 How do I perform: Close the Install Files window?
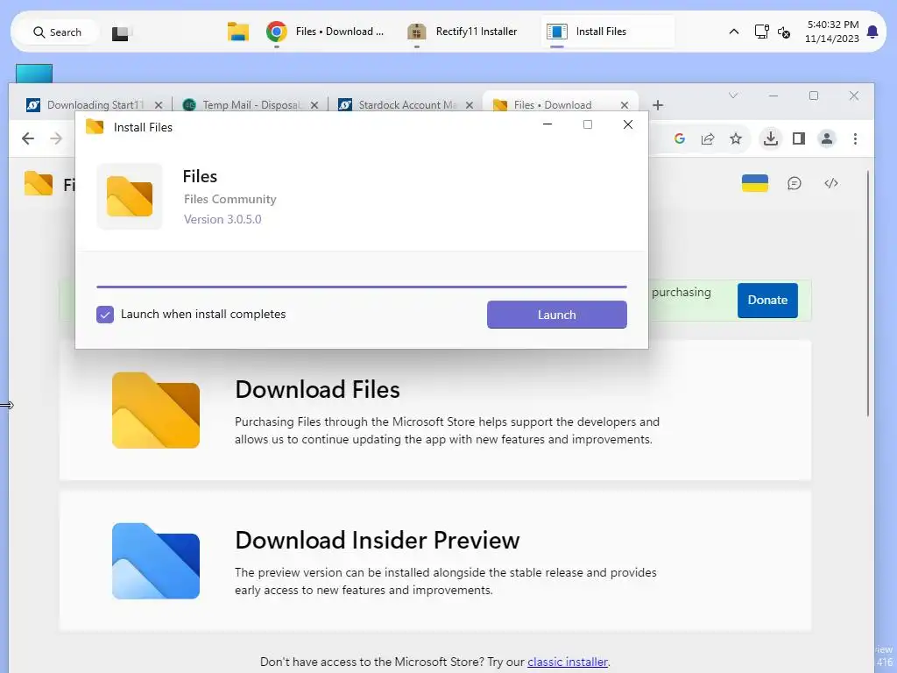coord(627,124)
